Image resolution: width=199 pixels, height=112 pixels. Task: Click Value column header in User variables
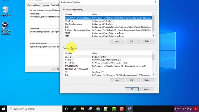coord(122,15)
